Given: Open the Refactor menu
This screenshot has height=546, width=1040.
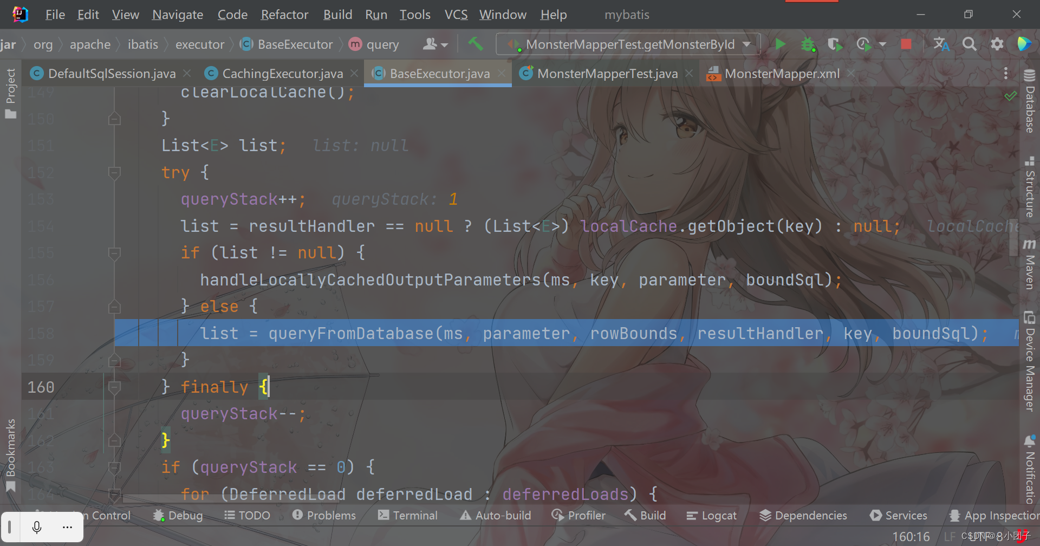Looking at the screenshot, I should 284,15.
